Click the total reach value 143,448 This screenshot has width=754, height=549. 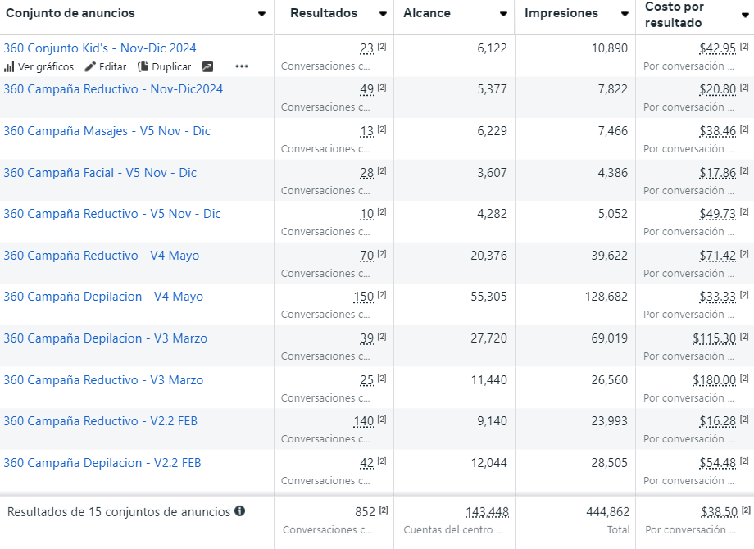click(487, 512)
